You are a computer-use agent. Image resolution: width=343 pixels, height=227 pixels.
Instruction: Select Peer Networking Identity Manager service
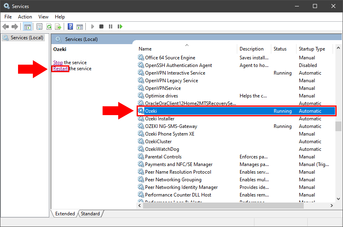coord(236,187)
